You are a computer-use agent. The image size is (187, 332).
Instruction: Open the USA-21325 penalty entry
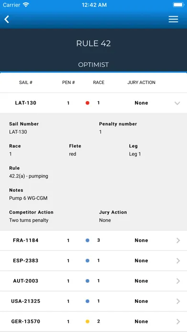pyautogui.click(x=93, y=301)
